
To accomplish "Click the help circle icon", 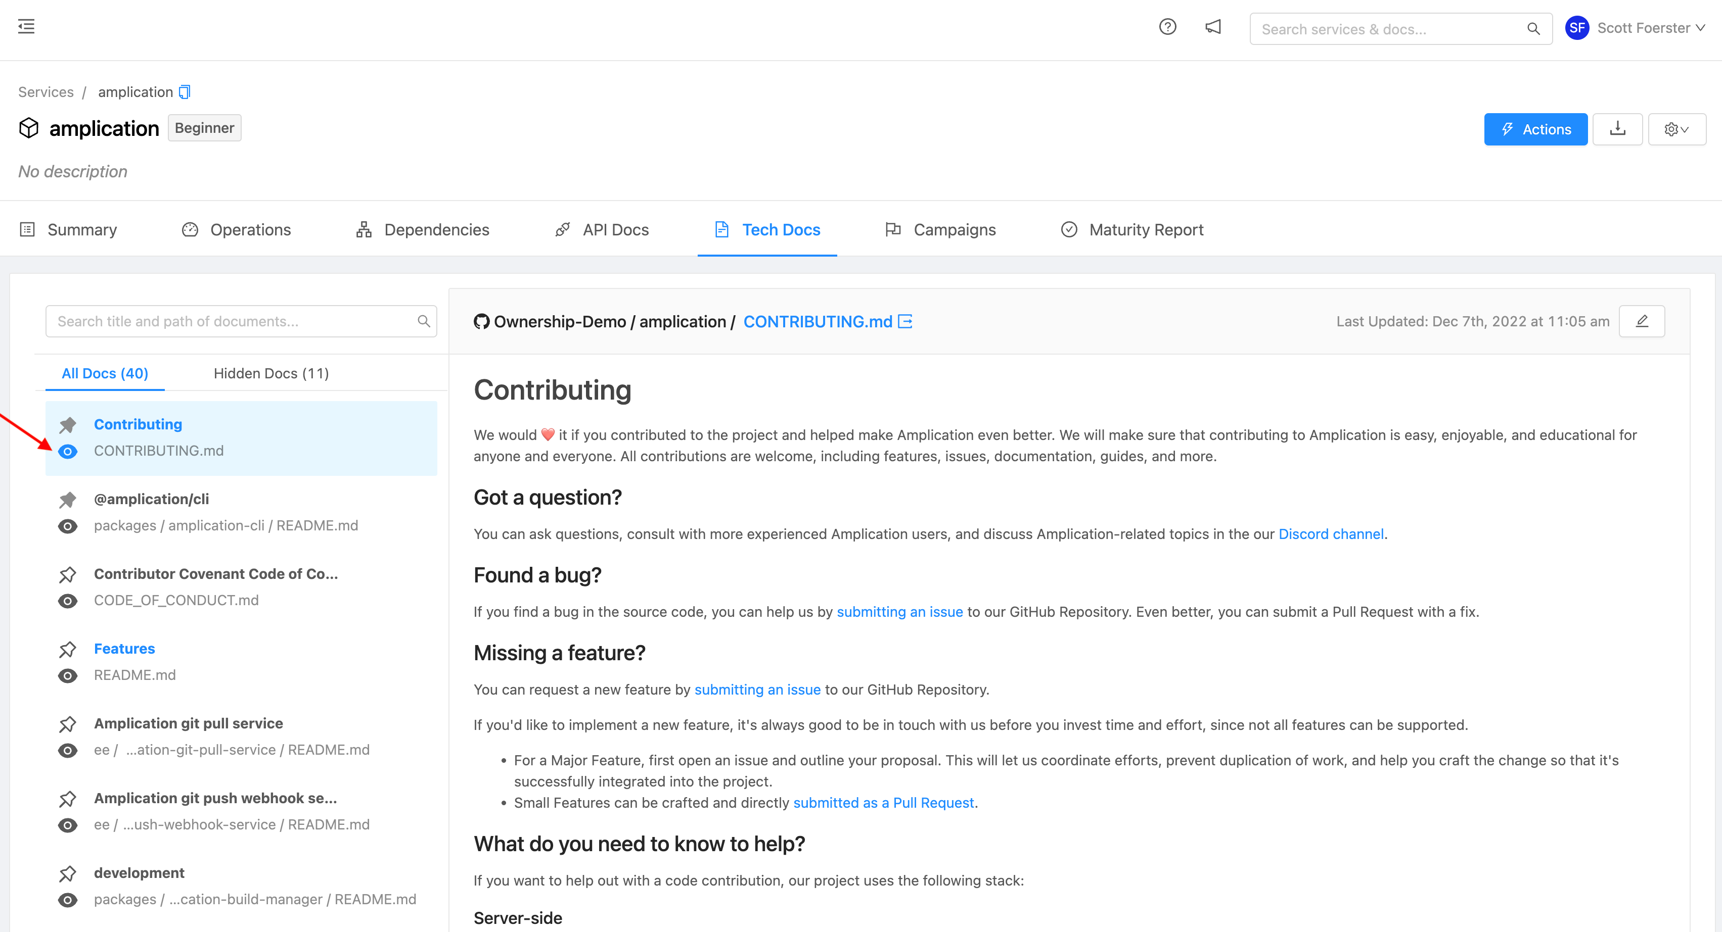I will click(x=1168, y=29).
